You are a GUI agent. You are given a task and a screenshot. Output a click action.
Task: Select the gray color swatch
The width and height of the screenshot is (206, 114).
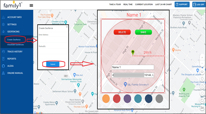(159, 99)
